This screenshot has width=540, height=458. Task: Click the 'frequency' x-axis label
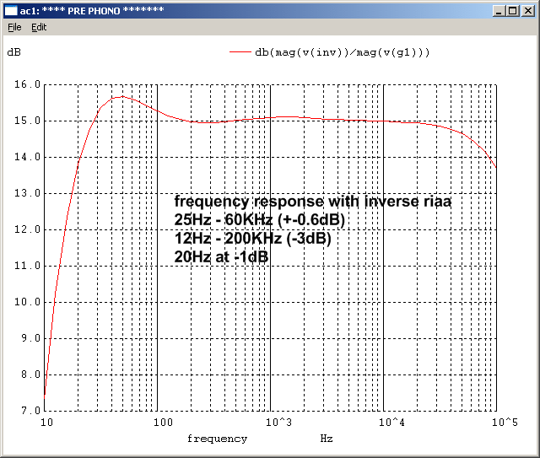tap(217, 439)
